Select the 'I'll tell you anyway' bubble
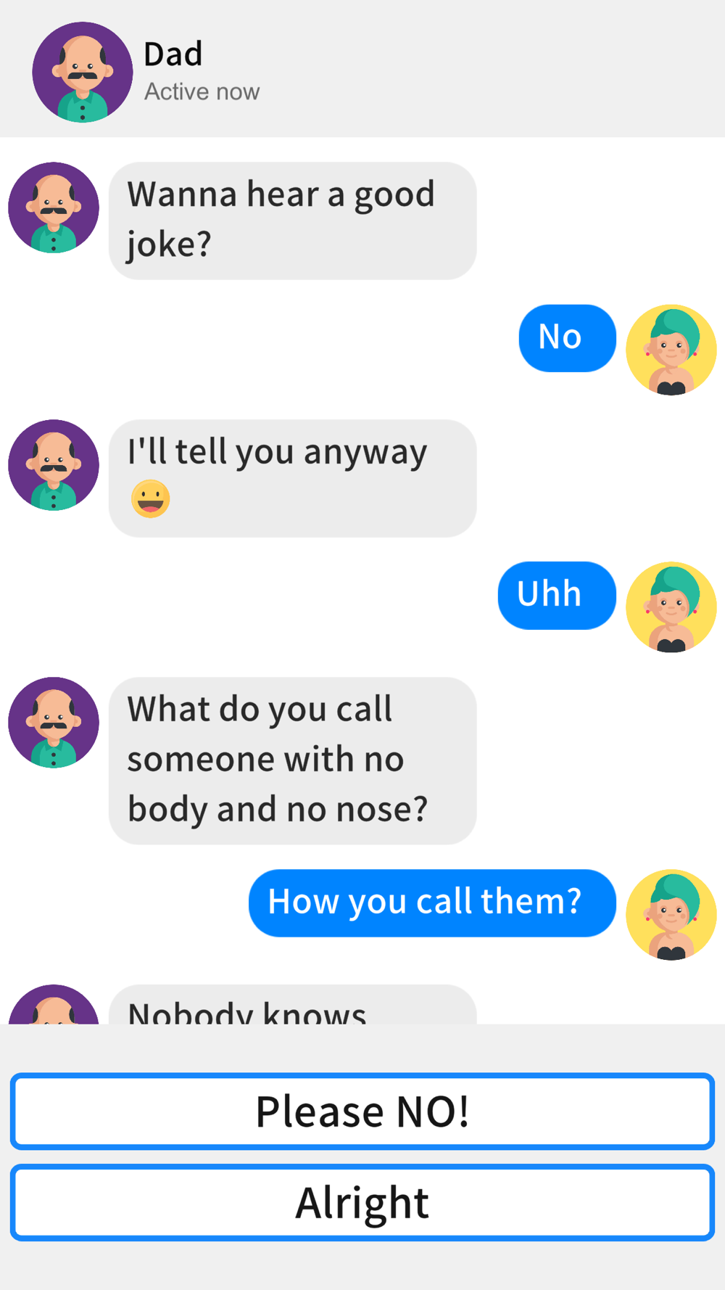Viewport: 725px width, 1290px height. [x=293, y=478]
